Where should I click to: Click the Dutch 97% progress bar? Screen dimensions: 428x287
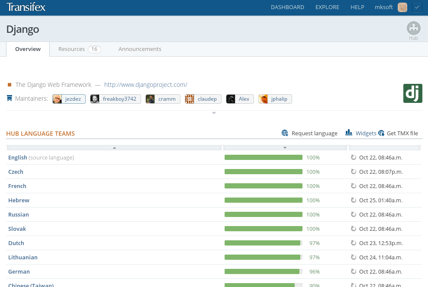[x=264, y=243]
